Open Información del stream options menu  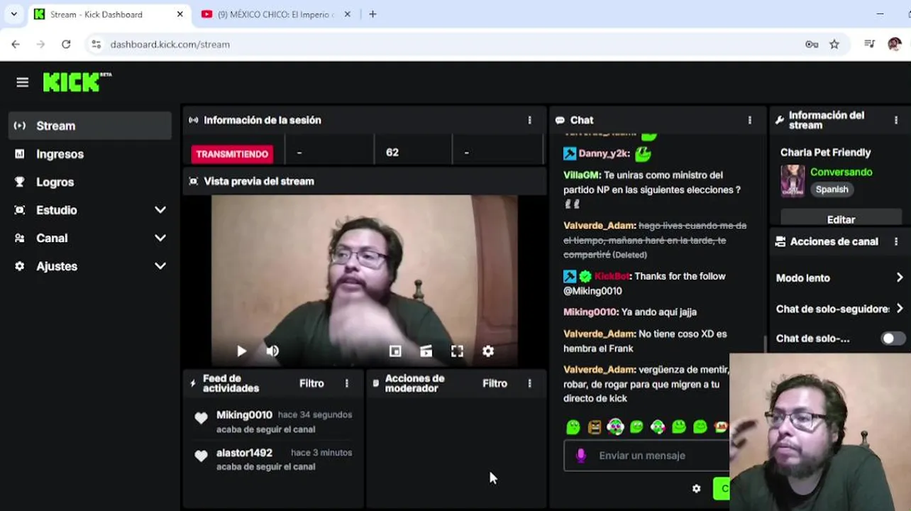point(896,121)
